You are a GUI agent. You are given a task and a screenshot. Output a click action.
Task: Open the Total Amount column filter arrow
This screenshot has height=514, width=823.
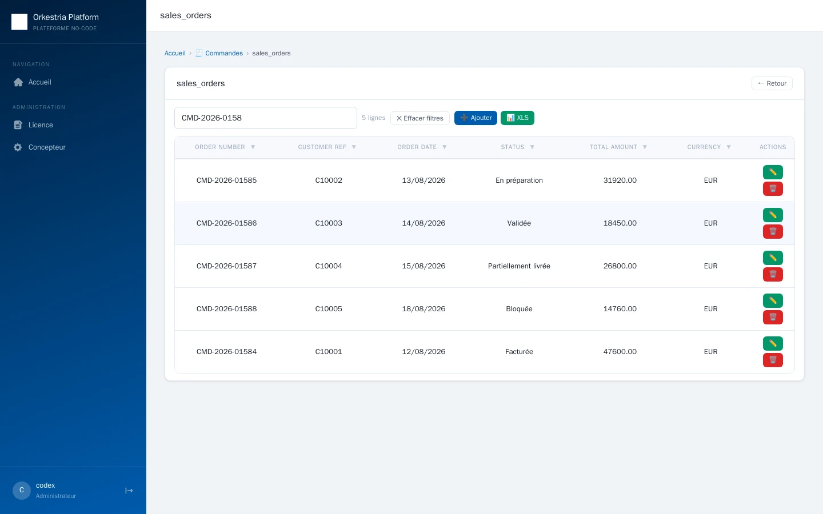click(645, 147)
